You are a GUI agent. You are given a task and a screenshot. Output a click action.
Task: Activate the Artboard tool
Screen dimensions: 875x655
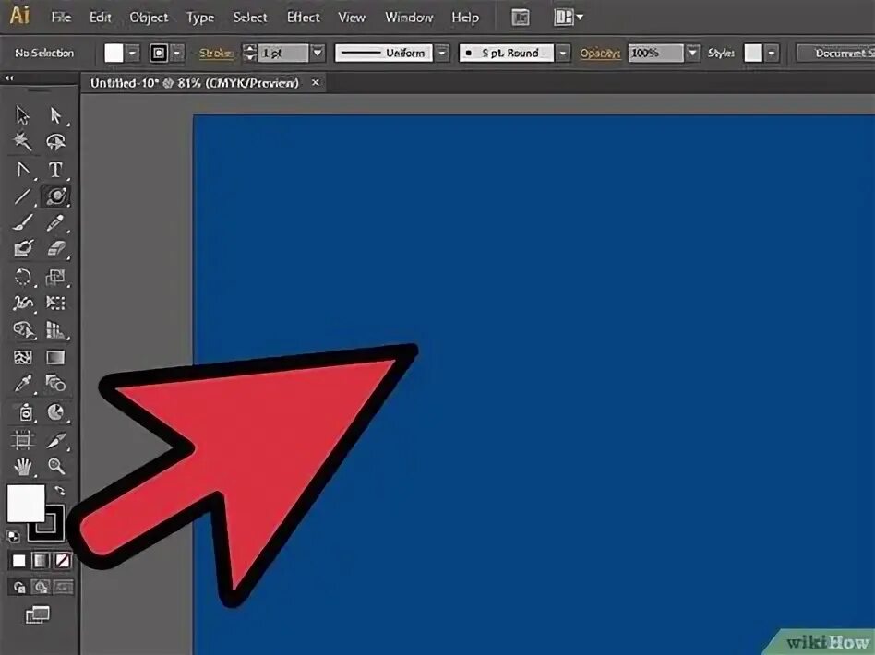[23, 440]
